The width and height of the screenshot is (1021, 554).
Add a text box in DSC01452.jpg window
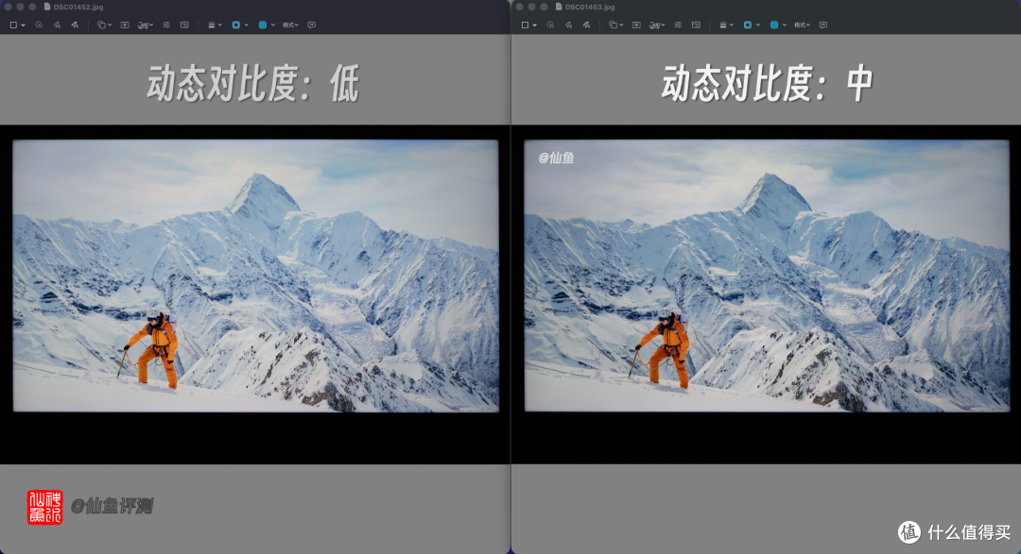(x=125, y=25)
